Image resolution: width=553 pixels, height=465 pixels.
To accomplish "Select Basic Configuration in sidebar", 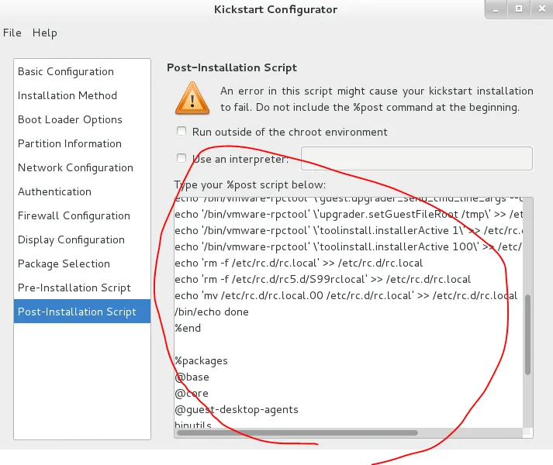I will pyautogui.click(x=66, y=71).
